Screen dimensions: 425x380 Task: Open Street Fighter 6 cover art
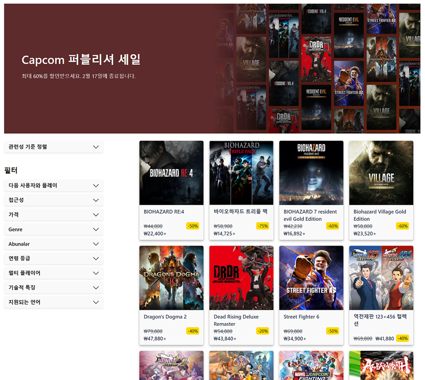coord(311,278)
